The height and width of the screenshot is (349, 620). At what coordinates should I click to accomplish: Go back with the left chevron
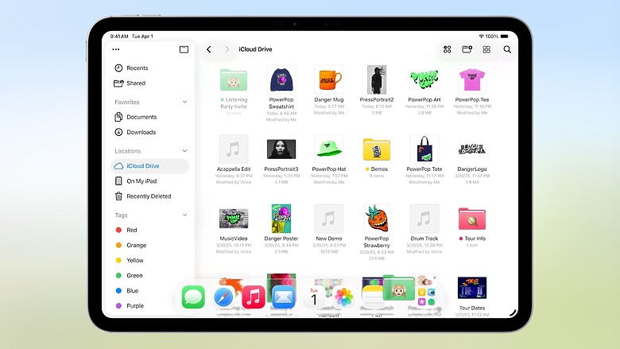pos(209,49)
